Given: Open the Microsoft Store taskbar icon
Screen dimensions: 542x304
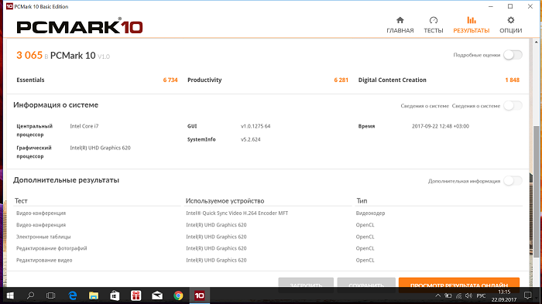Looking at the screenshot, I should point(115,295).
